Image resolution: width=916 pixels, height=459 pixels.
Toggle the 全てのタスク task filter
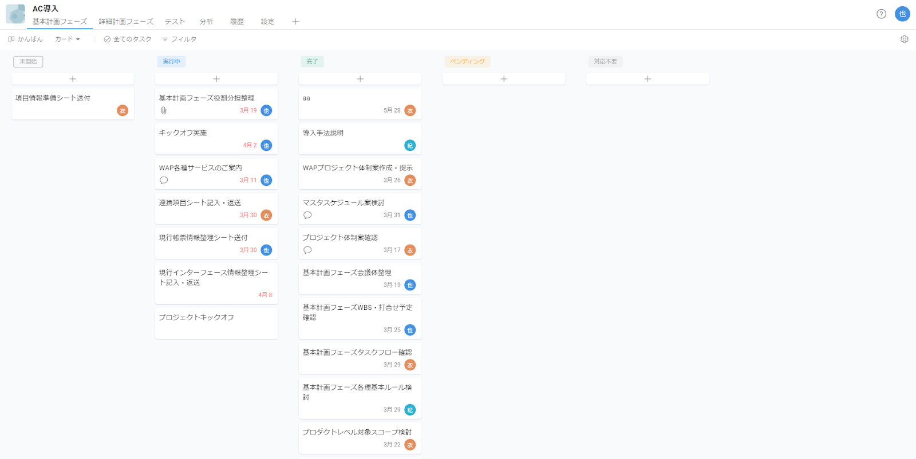tap(128, 39)
